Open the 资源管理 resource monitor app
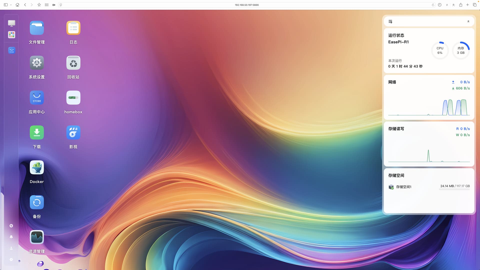Viewport: 480px width, 270px height. coord(37,237)
